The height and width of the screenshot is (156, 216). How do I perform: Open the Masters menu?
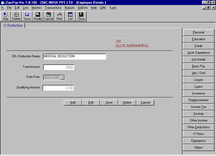(37, 8)
